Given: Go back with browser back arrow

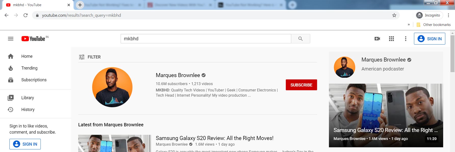Looking at the screenshot, I should point(7,15).
